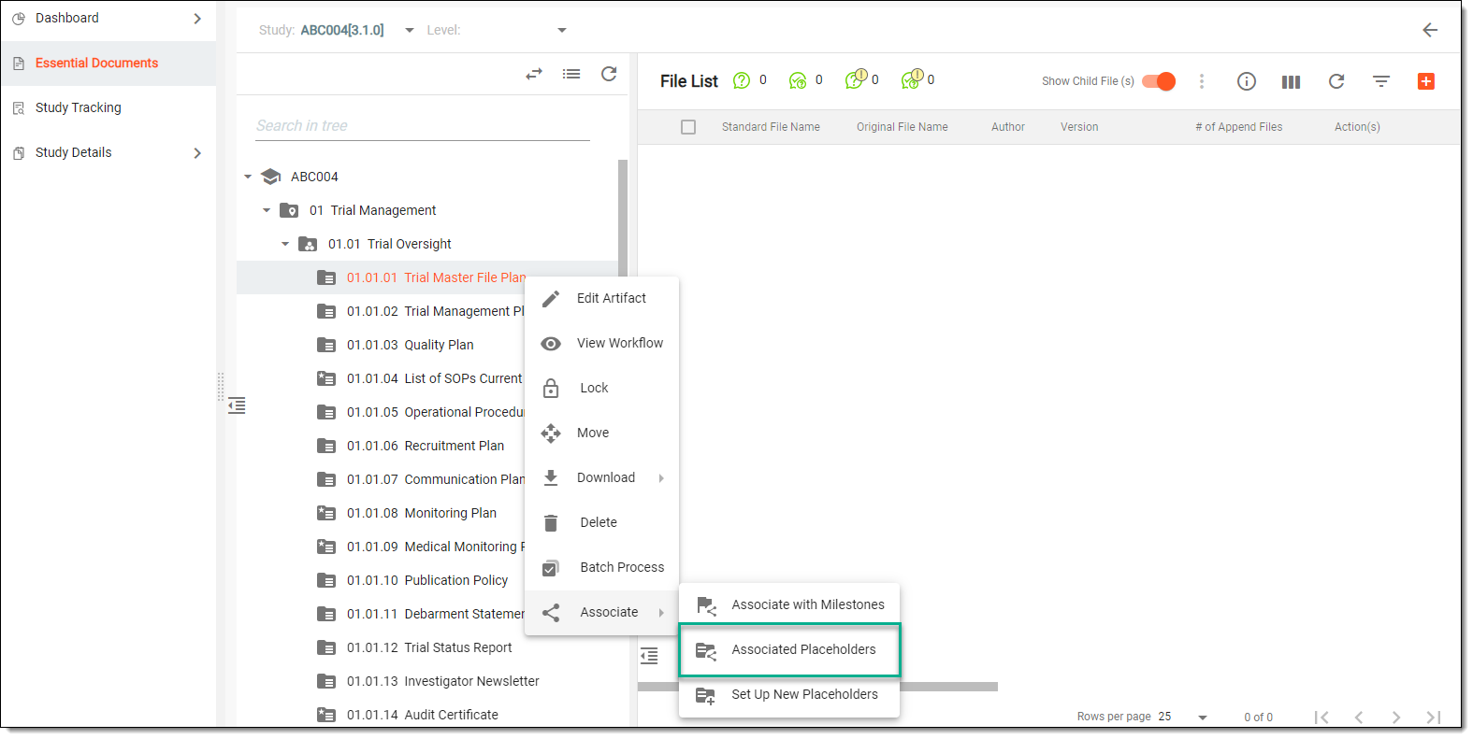Choose View Workflow from the context menu

click(x=601, y=343)
